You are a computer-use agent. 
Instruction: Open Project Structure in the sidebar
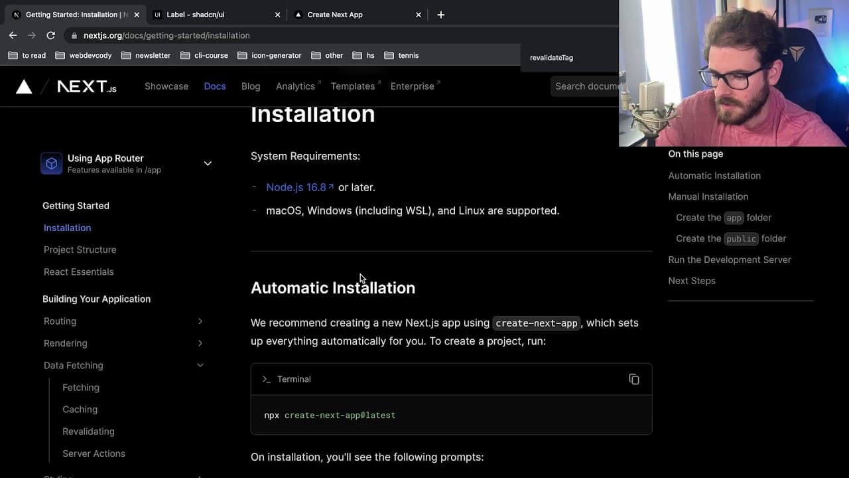pyautogui.click(x=80, y=250)
